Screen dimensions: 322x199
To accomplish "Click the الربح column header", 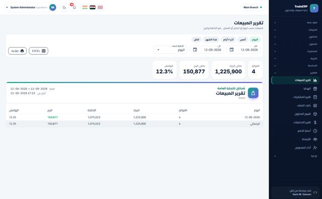I will (50, 111).
